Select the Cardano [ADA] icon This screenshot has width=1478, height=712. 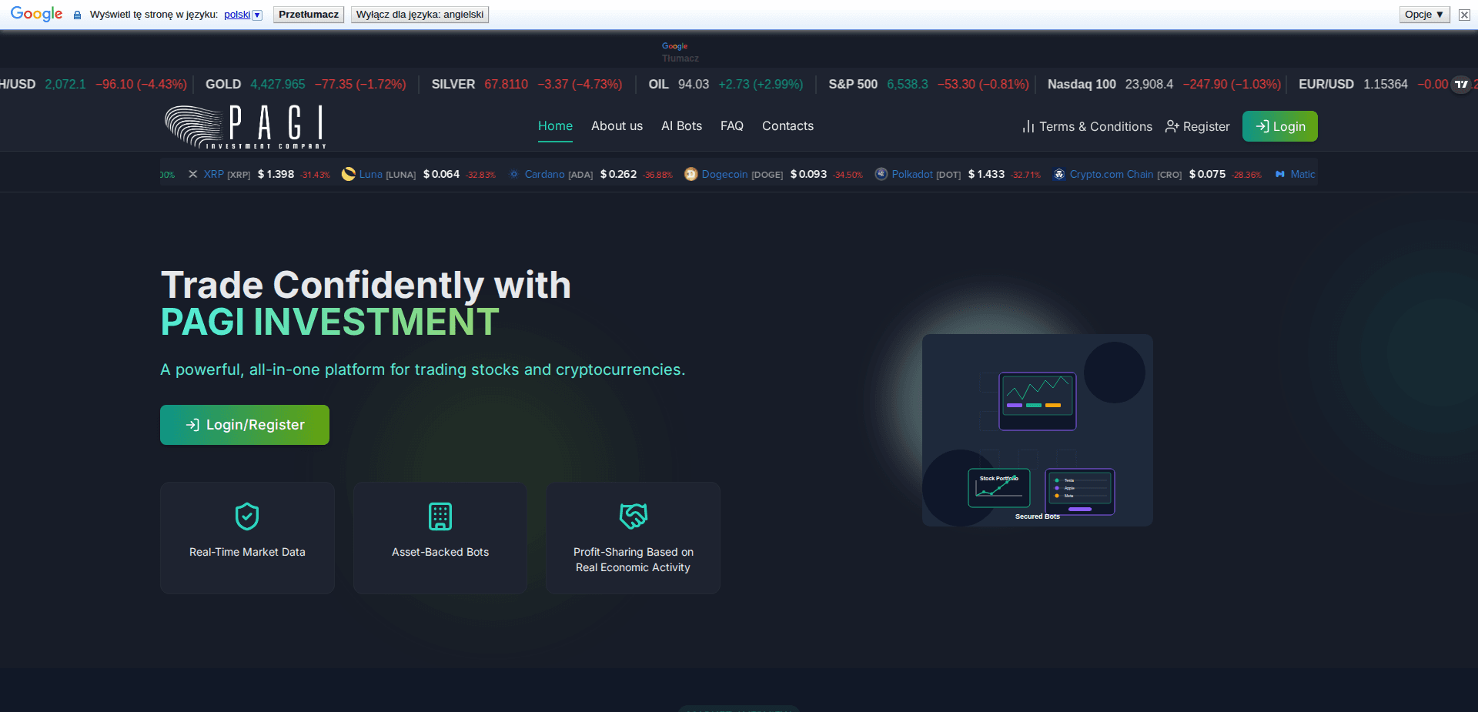(513, 174)
